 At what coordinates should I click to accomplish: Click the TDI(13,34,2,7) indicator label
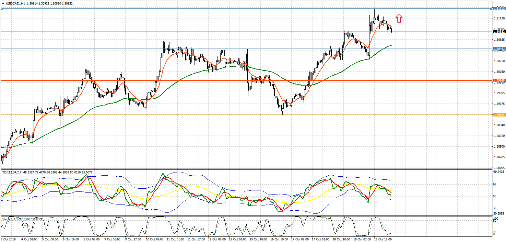[12, 172]
